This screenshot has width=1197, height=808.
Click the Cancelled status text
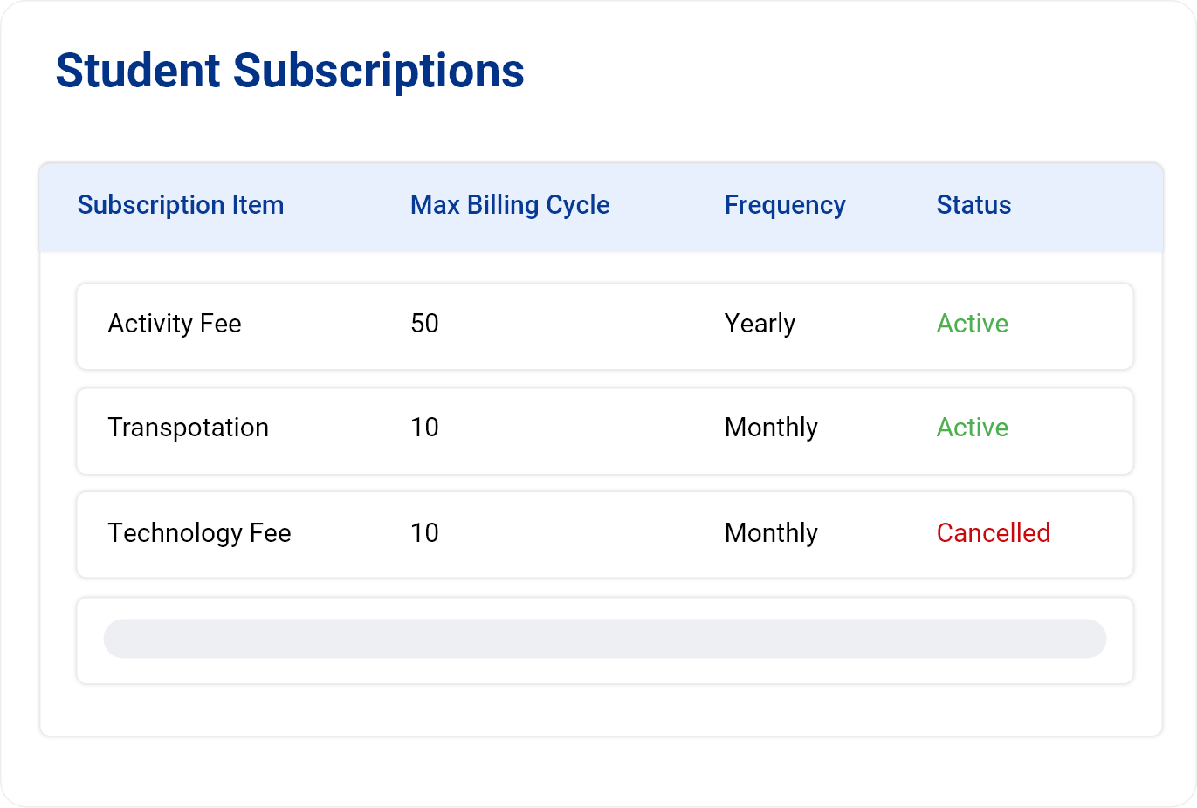click(x=994, y=533)
